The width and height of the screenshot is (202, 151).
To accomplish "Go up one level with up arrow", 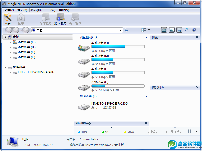I will 26,30.
